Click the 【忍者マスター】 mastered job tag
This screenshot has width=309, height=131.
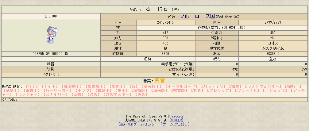[x=117, y=94]
